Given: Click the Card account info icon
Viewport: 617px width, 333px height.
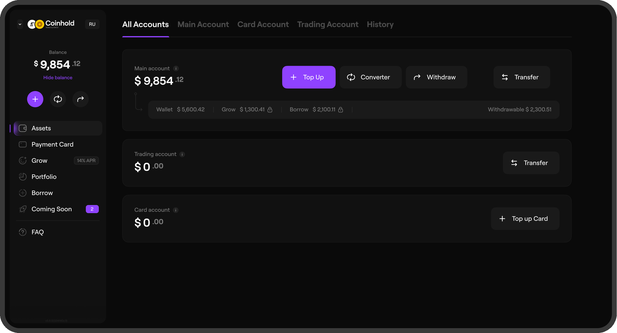Looking at the screenshot, I should [176, 210].
